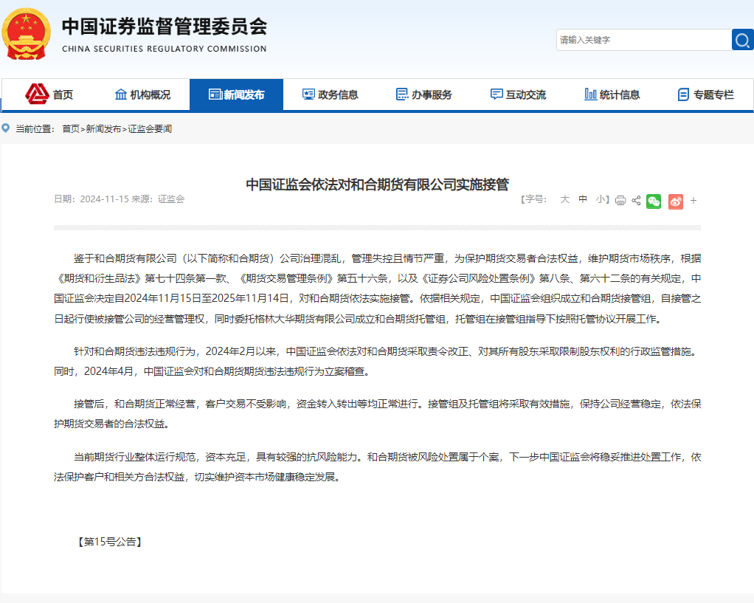Click the source text 来源：证监会
Viewport: 754px width, 603px height.
pyautogui.click(x=158, y=199)
